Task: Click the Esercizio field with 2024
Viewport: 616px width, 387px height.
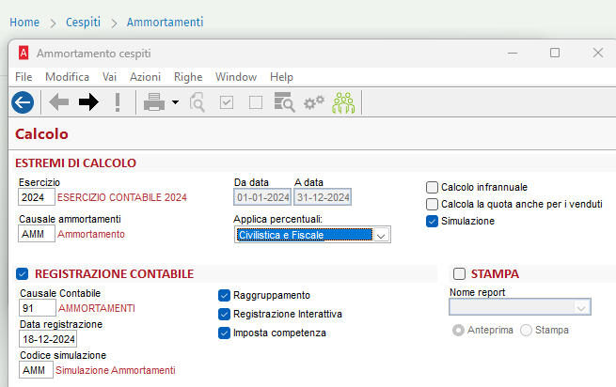Action: click(x=36, y=197)
